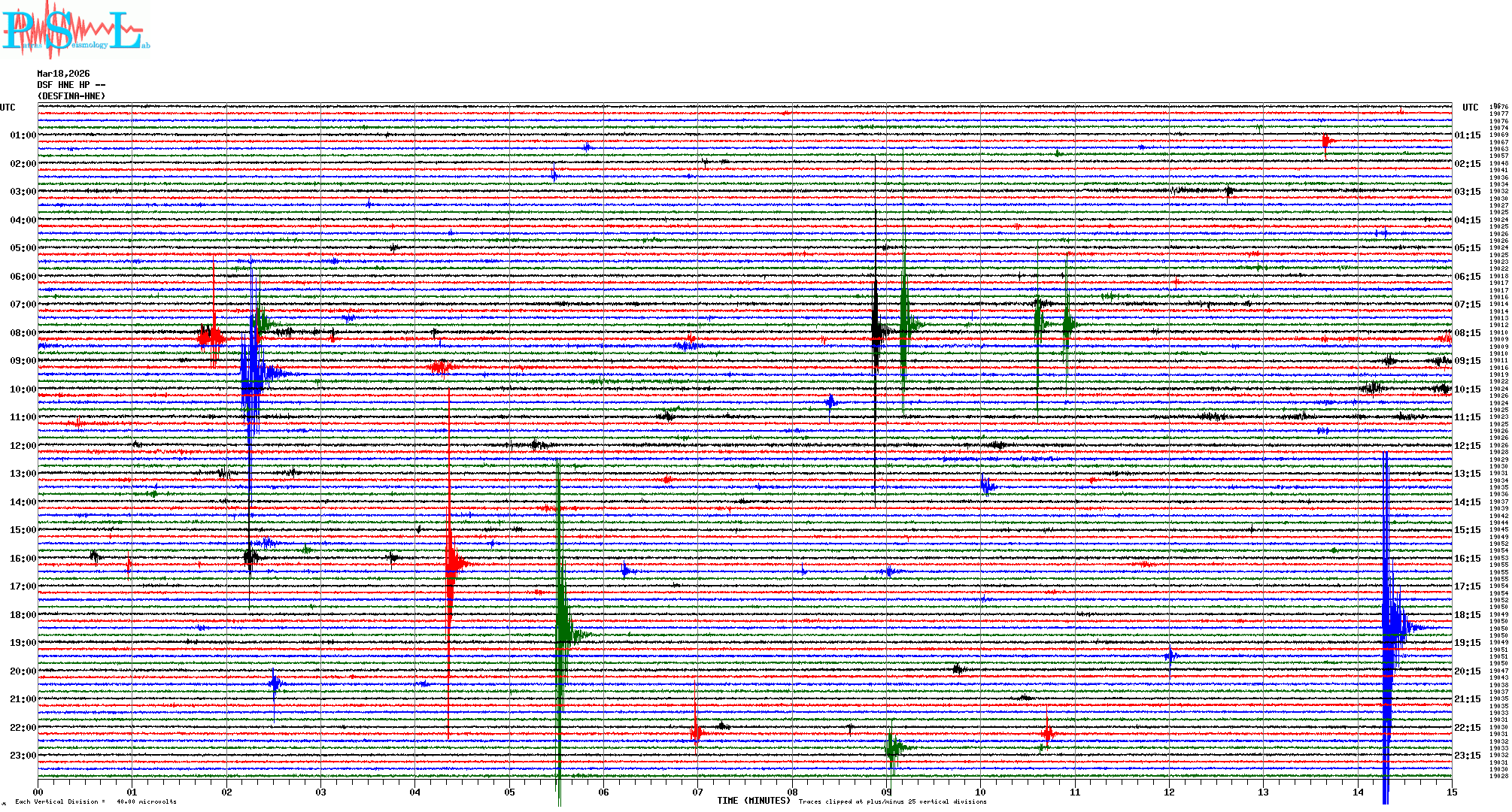Click the large red event on 16:00 trace
Image resolution: width=1512 pixels, height=812 pixels.
[451, 564]
